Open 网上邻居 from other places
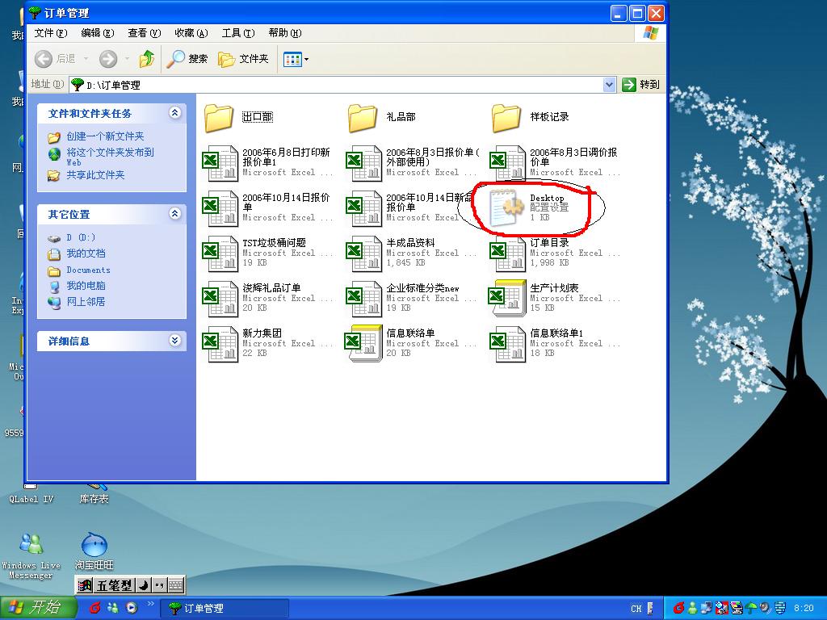Image resolution: width=827 pixels, height=620 pixels. pyautogui.click(x=86, y=302)
